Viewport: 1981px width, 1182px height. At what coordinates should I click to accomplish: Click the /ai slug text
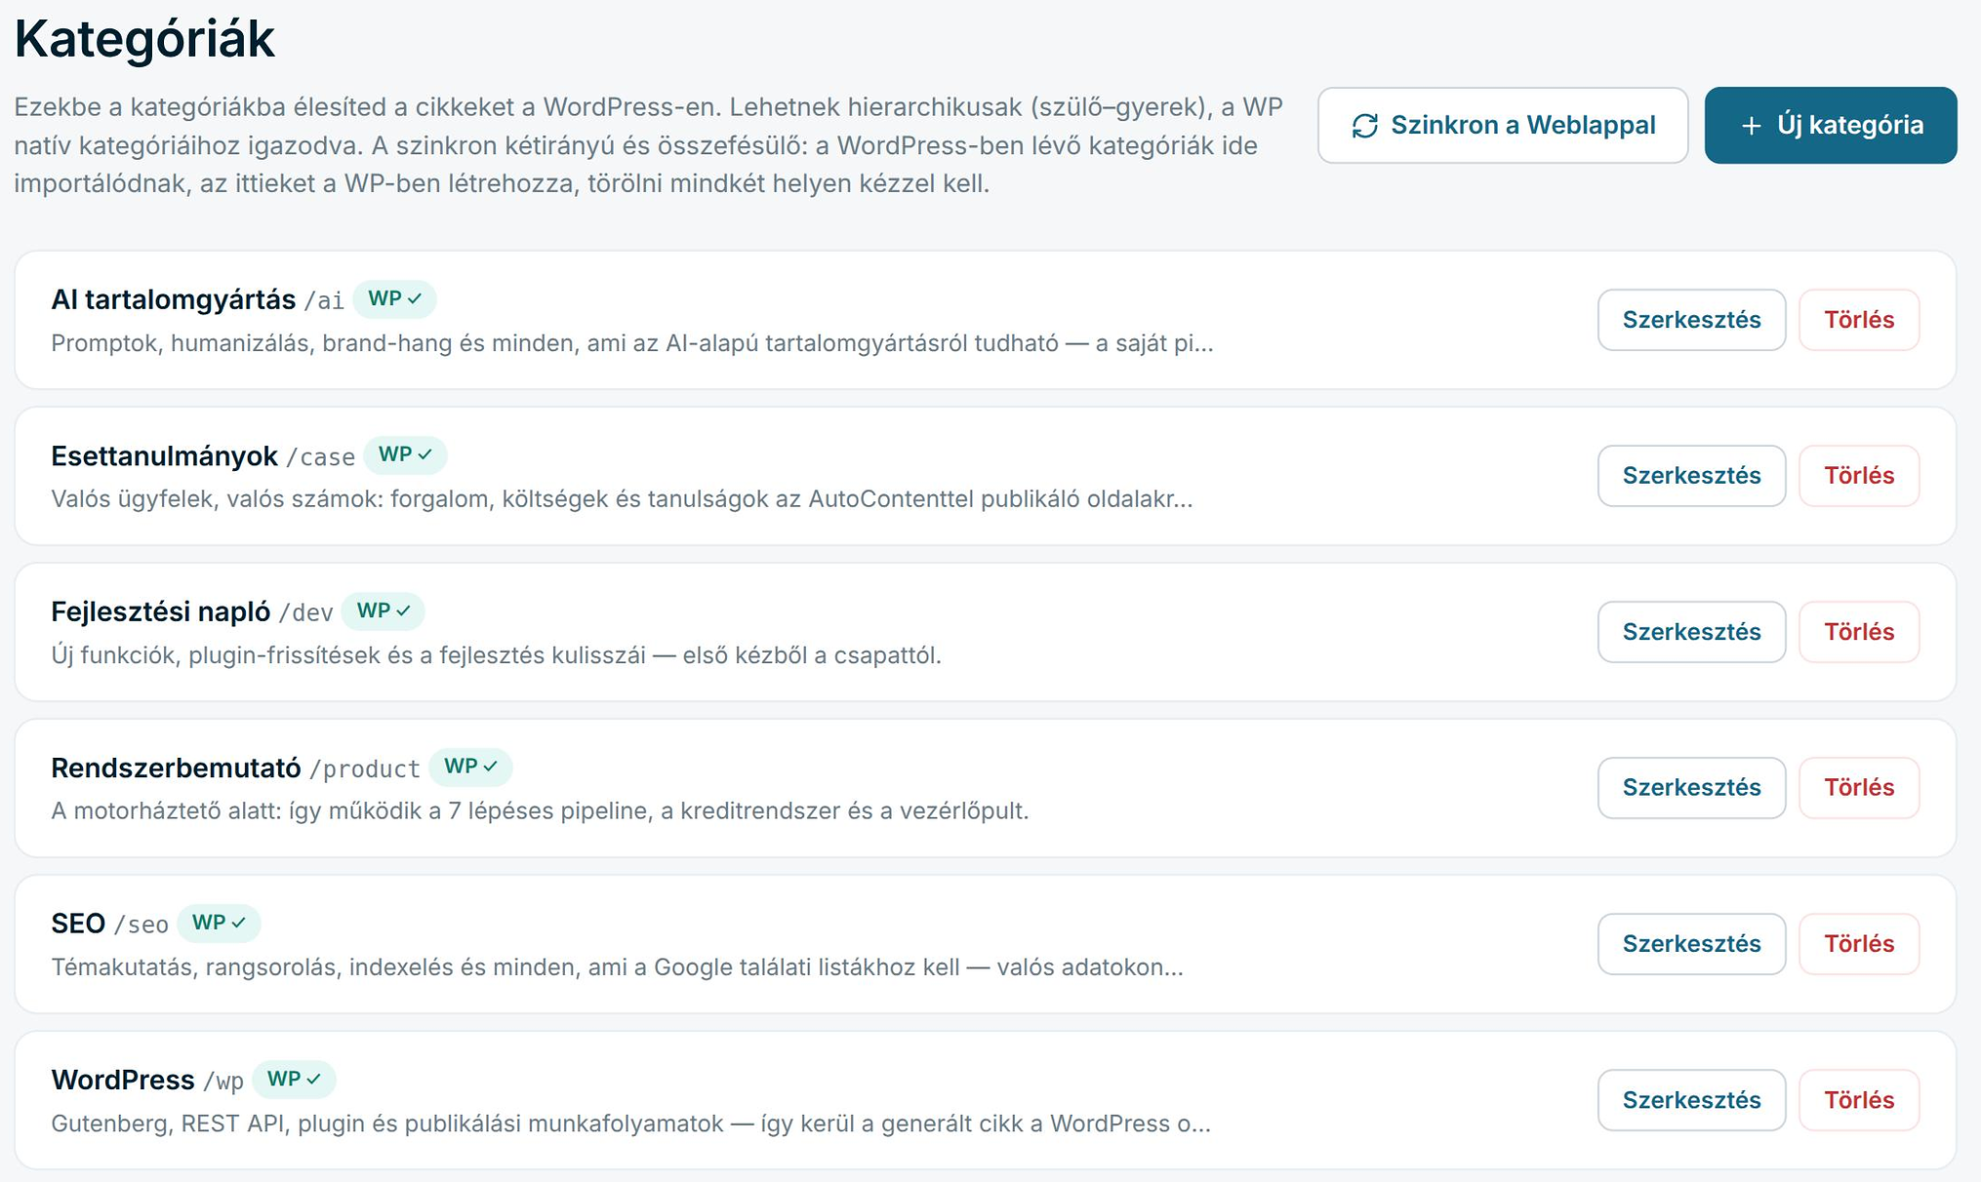tap(324, 301)
